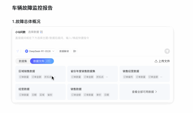Click the send arrow button
The width and height of the screenshot is (193, 113).
pos(167,51)
